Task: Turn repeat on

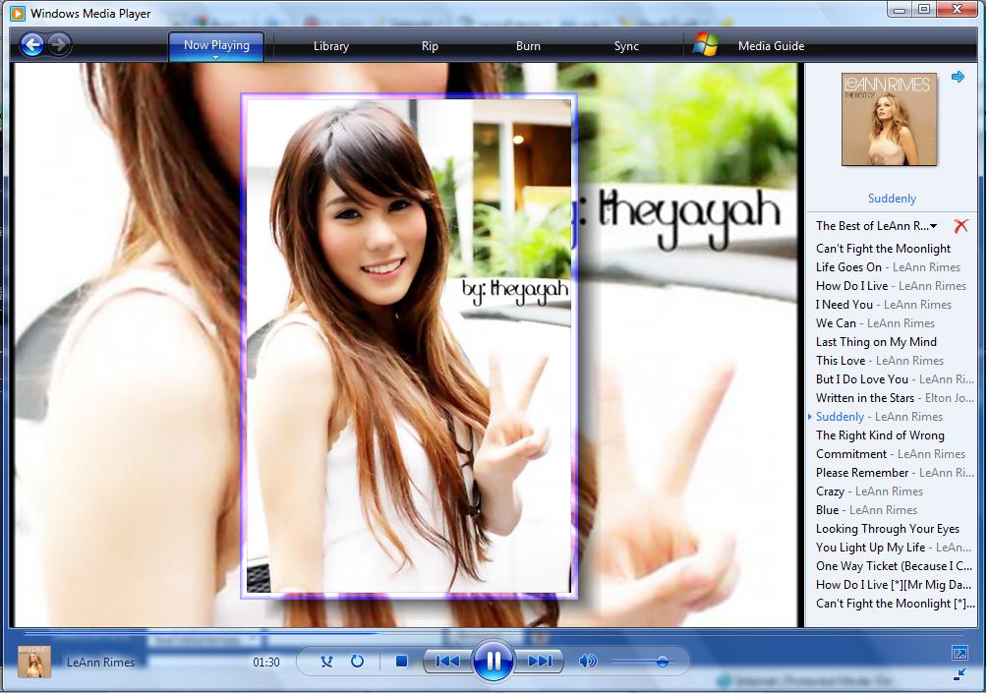Action: pos(357,662)
